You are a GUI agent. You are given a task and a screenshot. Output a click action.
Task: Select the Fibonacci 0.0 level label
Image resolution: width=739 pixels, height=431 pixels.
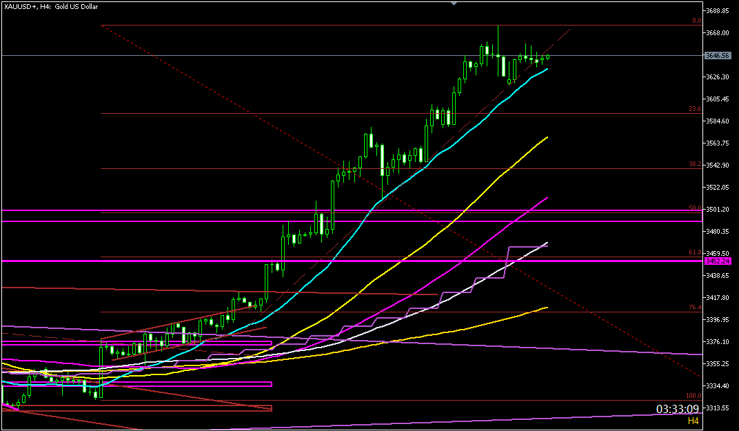[696, 21]
